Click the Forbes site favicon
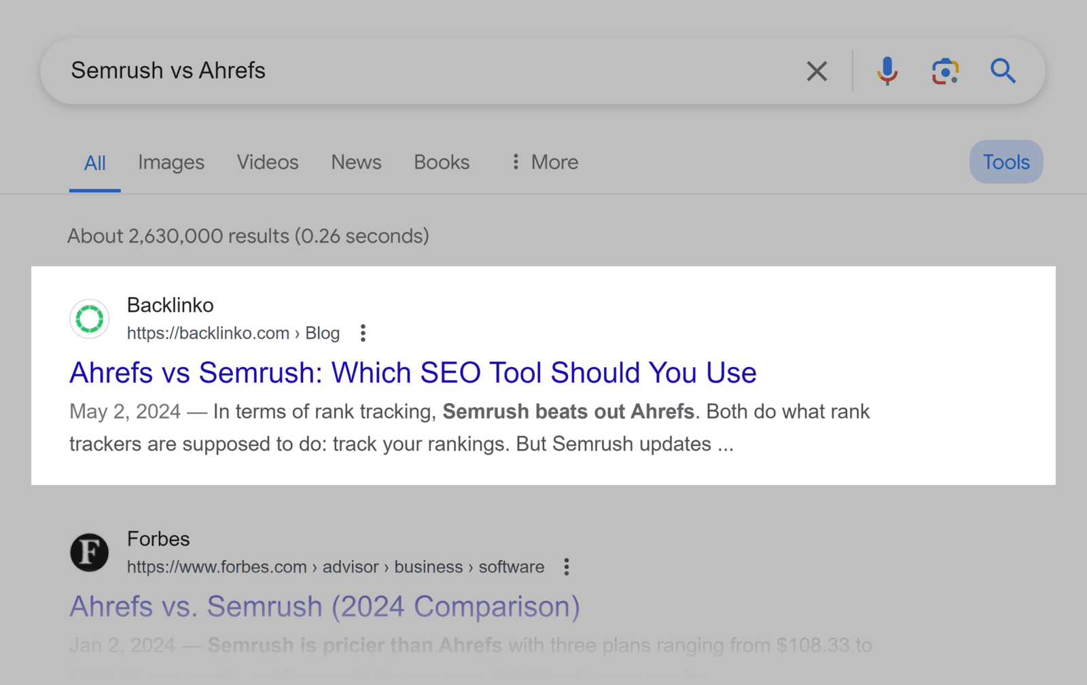Image resolution: width=1087 pixels, height=685 pixels. coord(89,552)
